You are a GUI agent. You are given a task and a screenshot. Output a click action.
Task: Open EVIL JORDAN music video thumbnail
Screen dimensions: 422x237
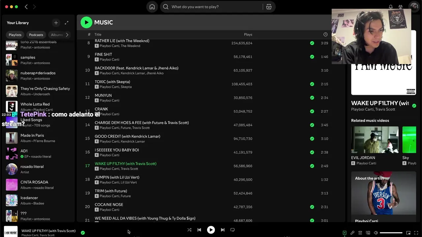[375, 140]
